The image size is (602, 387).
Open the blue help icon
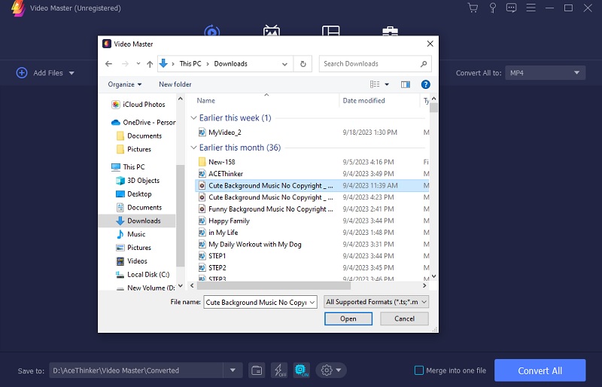(x=425, y=84)
